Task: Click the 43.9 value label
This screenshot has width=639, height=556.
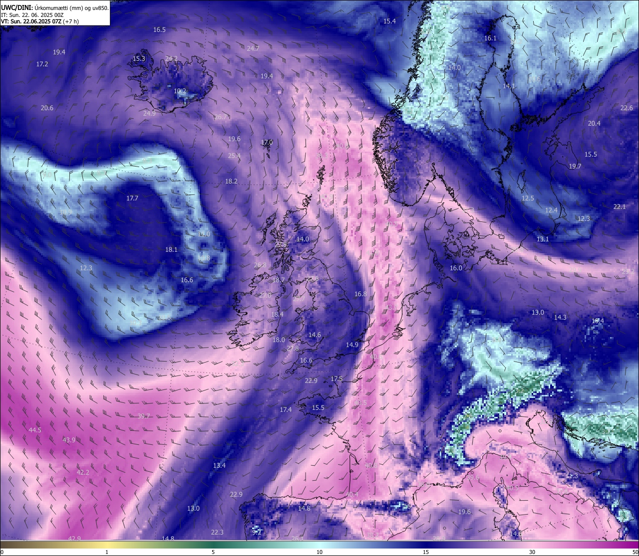Action: [69, 440]
